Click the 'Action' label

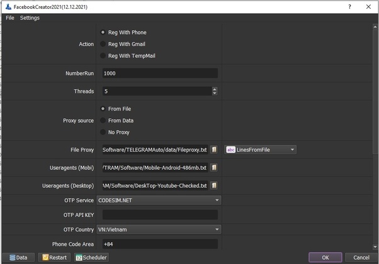click(x=86, y=44)
